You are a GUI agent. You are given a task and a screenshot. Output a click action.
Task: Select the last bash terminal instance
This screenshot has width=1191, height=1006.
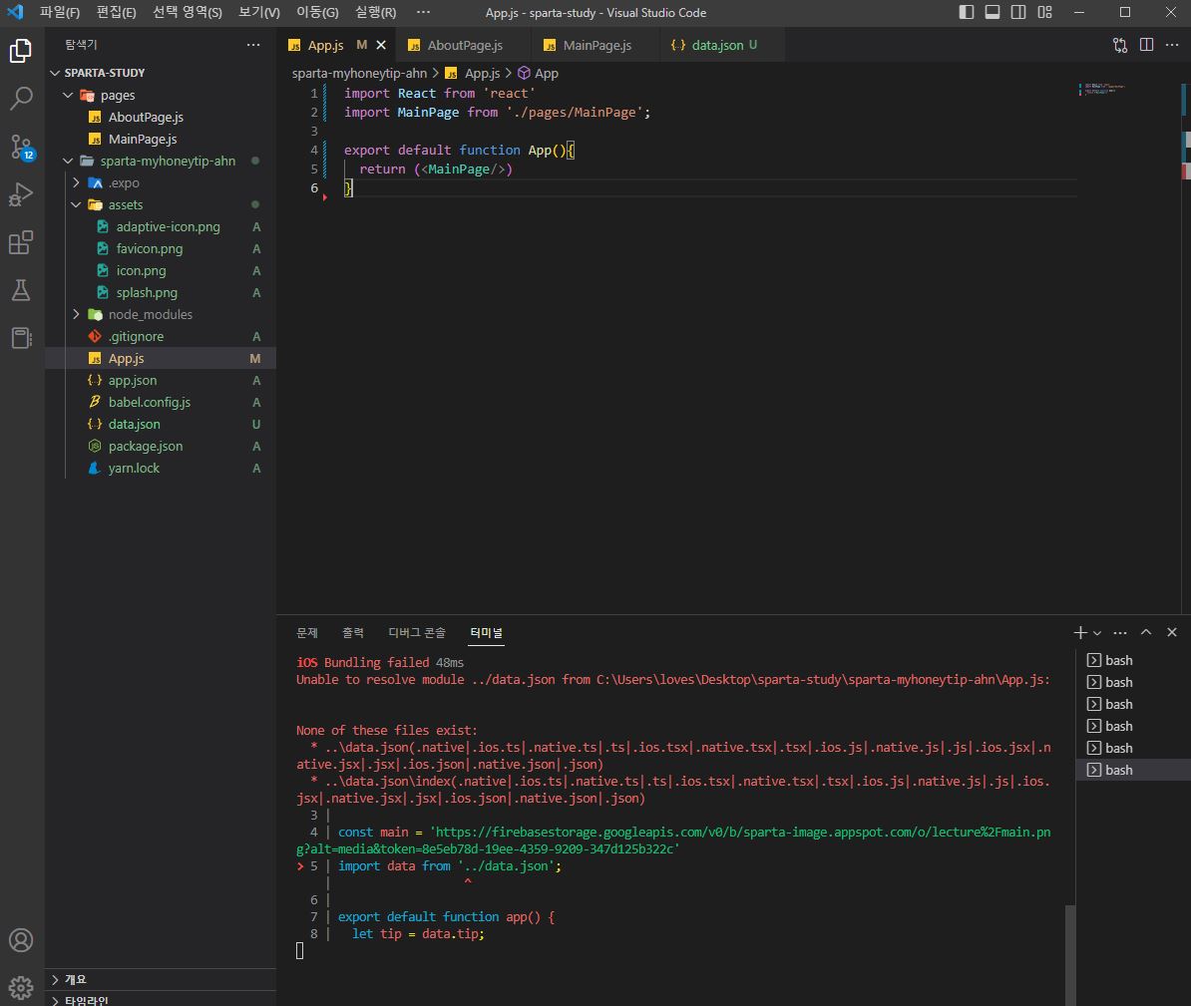pyautogui.click(x=1133, y=770)
